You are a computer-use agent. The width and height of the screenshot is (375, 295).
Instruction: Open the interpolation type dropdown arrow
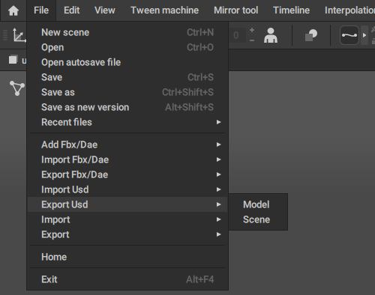coord(364,35)
